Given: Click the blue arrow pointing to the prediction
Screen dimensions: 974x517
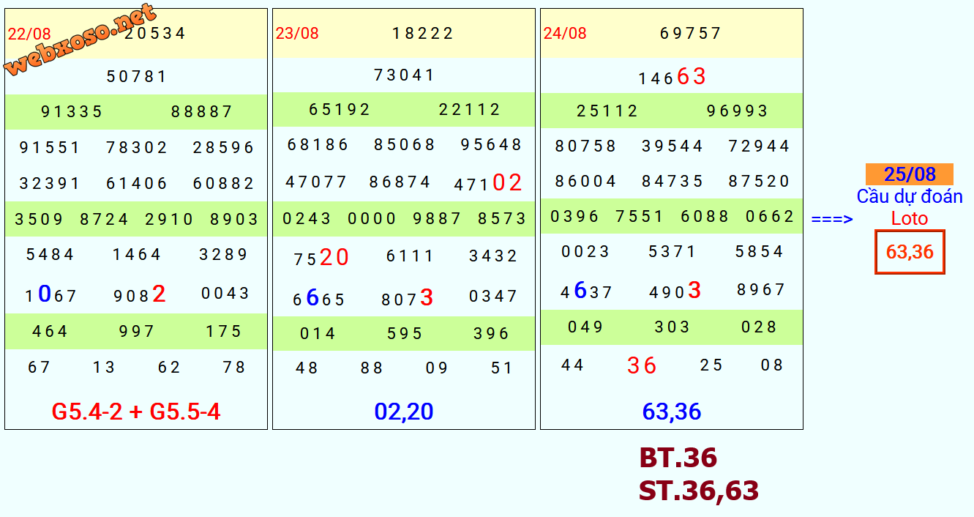Looking at the screenshot, I should pyautogui.click(x=832, y=219).
